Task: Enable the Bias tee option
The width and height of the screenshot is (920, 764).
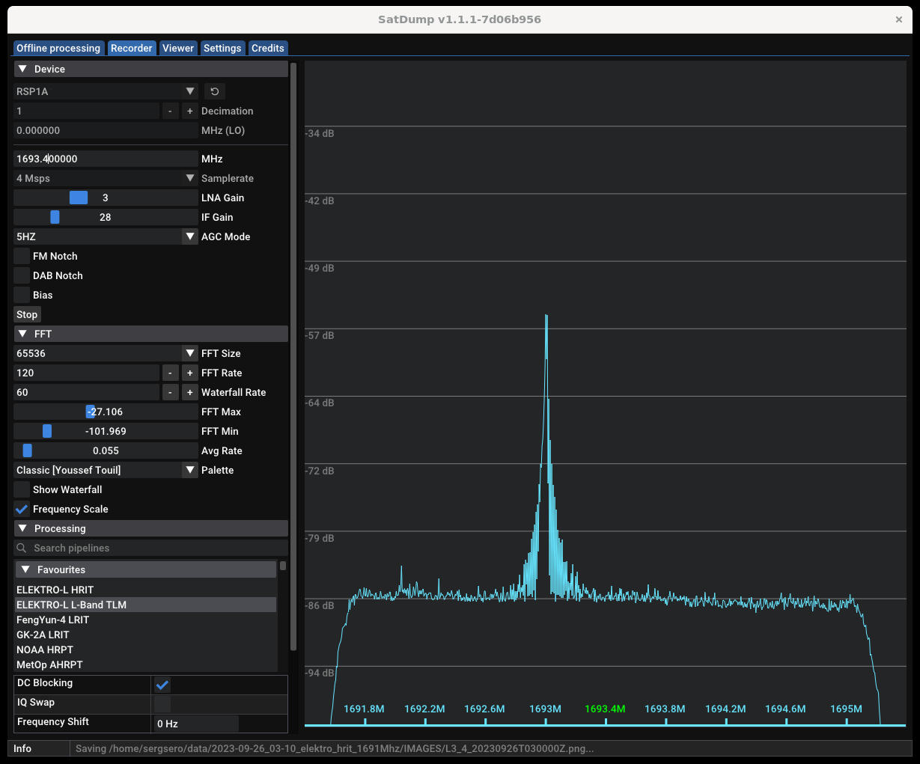Action: 21,294
